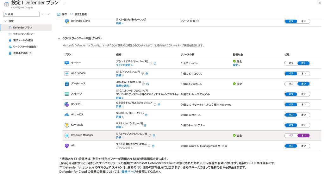This screenshot has width=324, height=174.
Task: Open セキュリティ ポリシー in the sidebar
Action: [x=24, y=34]
